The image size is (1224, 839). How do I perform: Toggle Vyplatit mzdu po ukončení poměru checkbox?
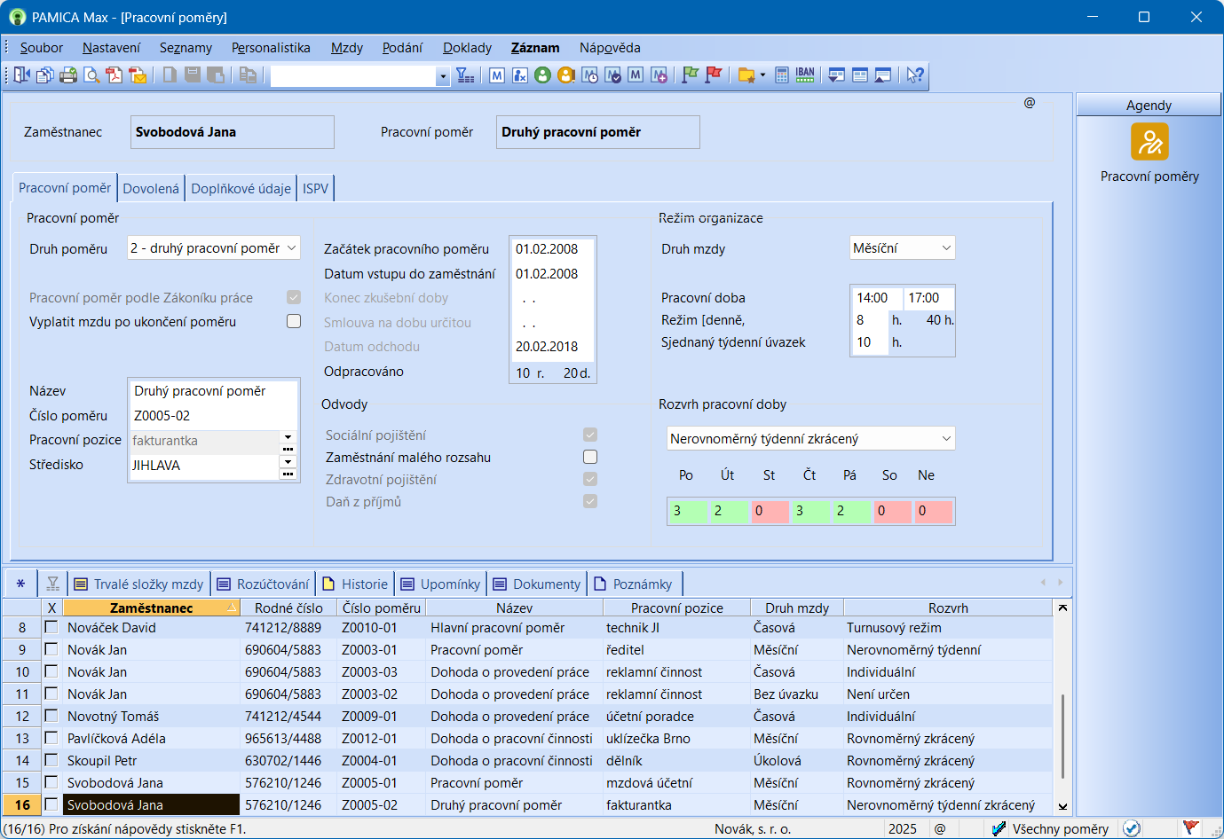294,321
